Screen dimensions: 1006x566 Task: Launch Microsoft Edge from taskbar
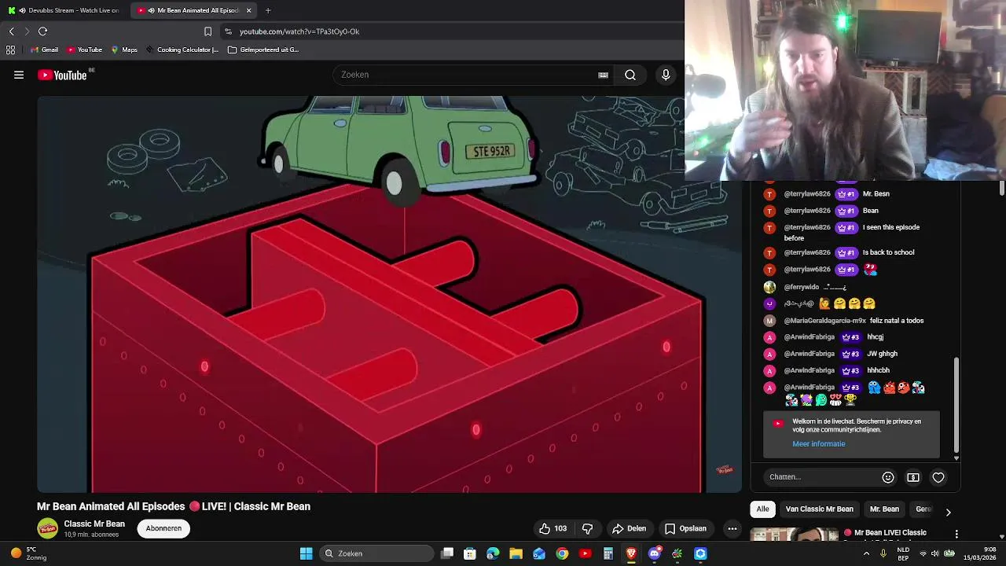[x=493, y=553]
